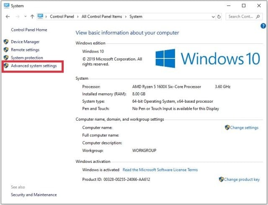Screen dimensions: 268x205
Task: Click shield icon beside System protection
Action: click(x=6, y=58)
